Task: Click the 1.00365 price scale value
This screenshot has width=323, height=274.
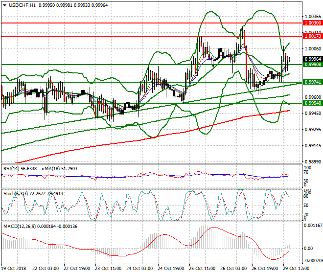Action: [x=313, y=17]
